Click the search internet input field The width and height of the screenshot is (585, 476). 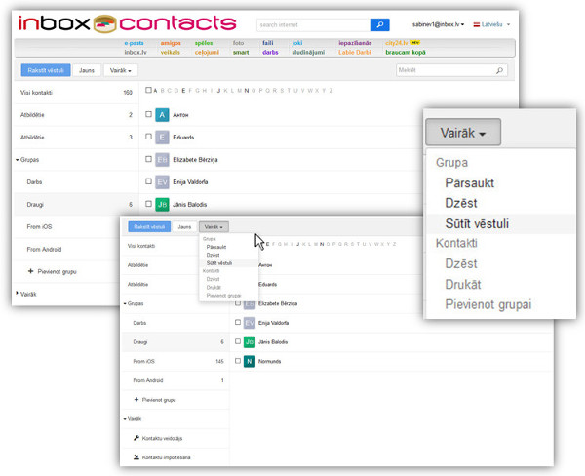pyautogui.click(x=313, y=24)
